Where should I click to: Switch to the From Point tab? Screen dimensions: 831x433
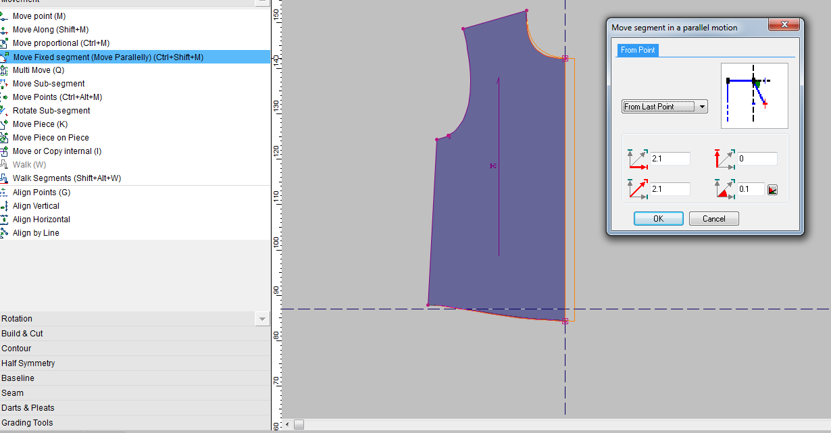(638, 50)
